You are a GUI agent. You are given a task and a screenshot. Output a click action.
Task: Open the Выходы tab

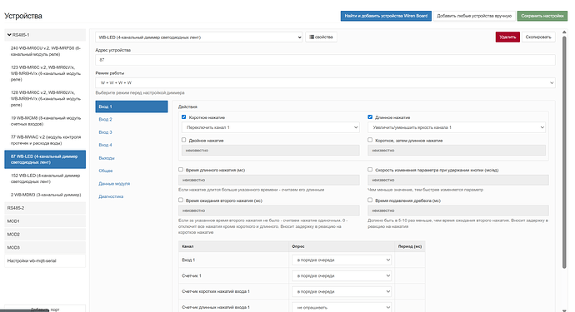[x=107, y=158]
